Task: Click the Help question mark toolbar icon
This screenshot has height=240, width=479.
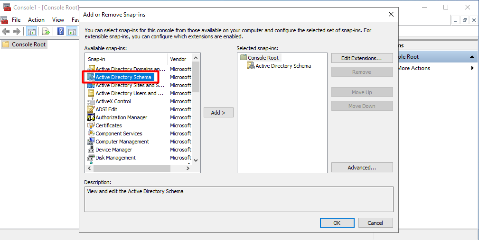Action: tap(60, 31)
